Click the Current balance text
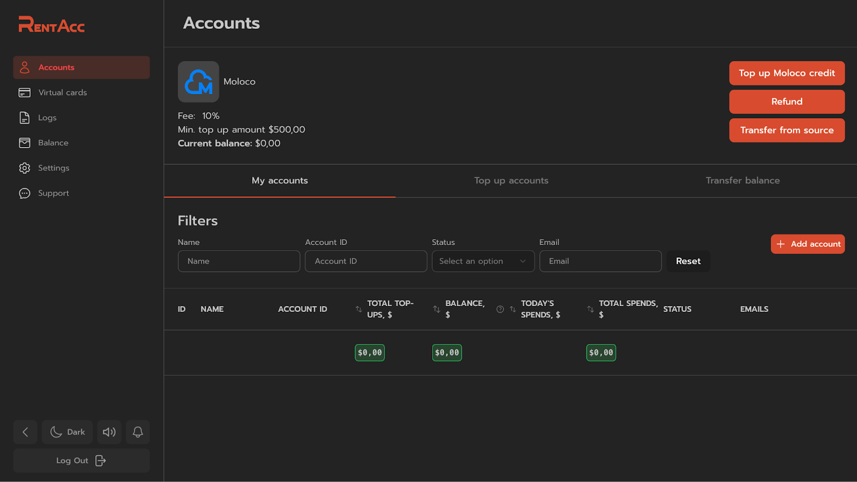The width and height of the screenshot is (857, 482). pyautogui.click(x=229, y=143)
